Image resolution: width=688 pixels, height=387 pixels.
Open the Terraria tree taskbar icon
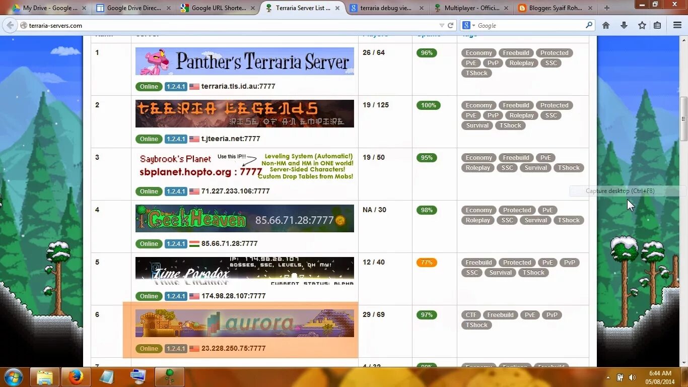(x=169, y=376)
